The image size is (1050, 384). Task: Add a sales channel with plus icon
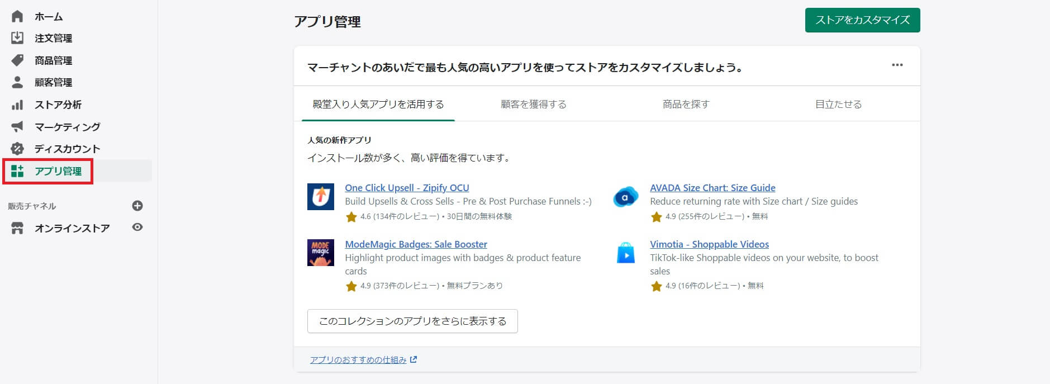point(137,206)
